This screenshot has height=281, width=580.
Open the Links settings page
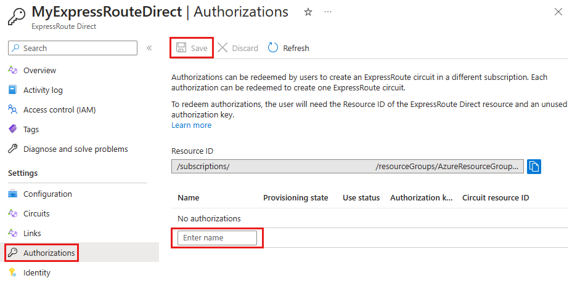click(32, 233)
